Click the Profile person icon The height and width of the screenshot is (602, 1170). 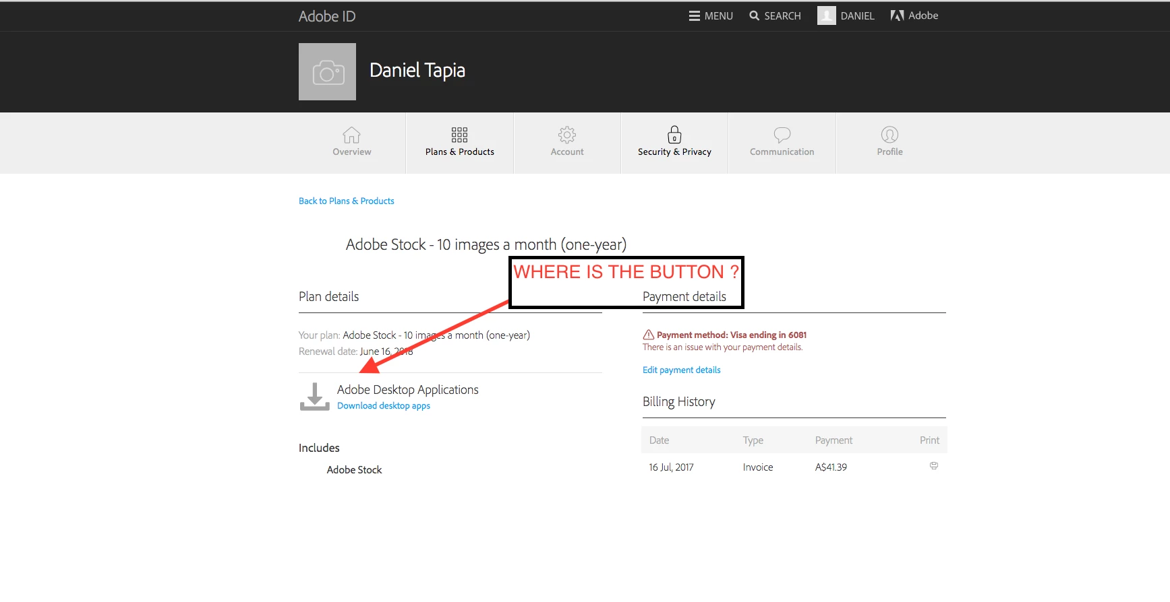(890, 135)
